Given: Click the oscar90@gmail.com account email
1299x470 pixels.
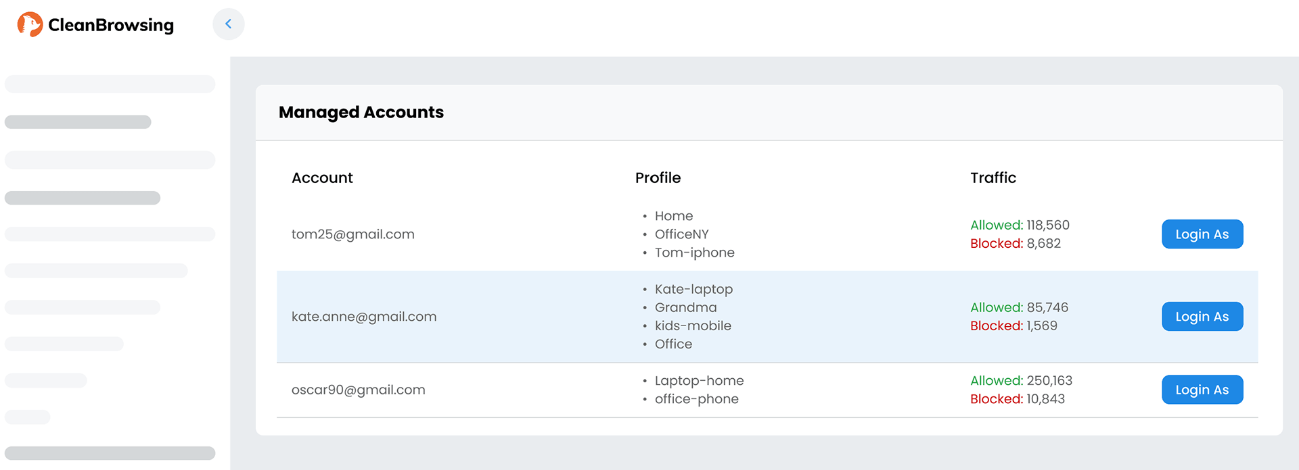Looking at the screenshot, I should point(358,390).
